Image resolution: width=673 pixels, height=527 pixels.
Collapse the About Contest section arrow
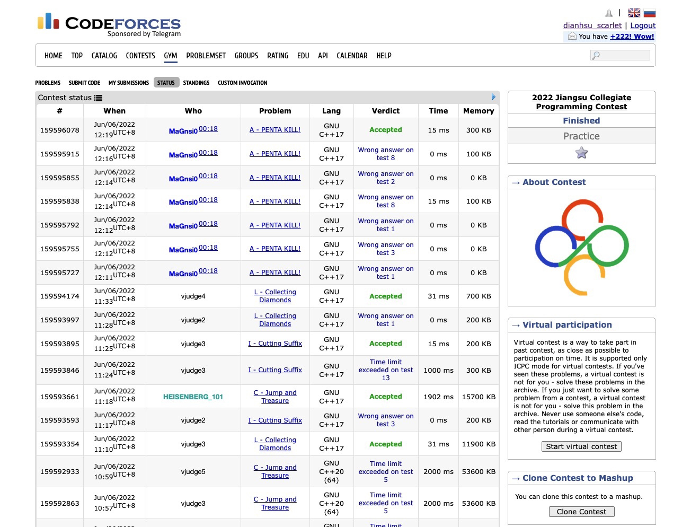[x=515, y=182]
